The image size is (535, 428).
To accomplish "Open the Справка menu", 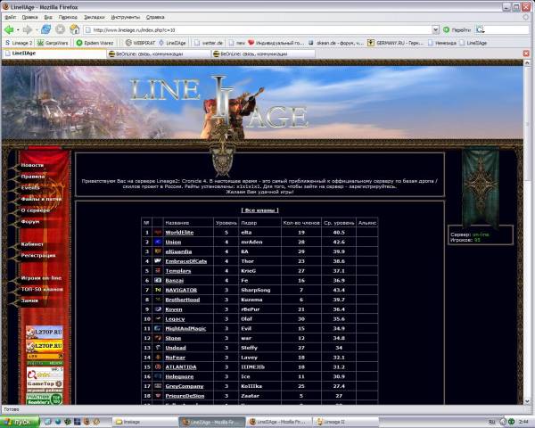I will [155, 17].
